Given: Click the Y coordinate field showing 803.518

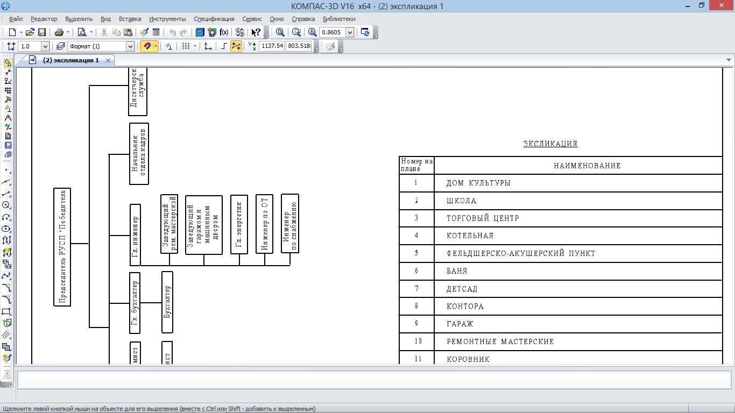Looking at the screenshot, I should click(299, 46).
